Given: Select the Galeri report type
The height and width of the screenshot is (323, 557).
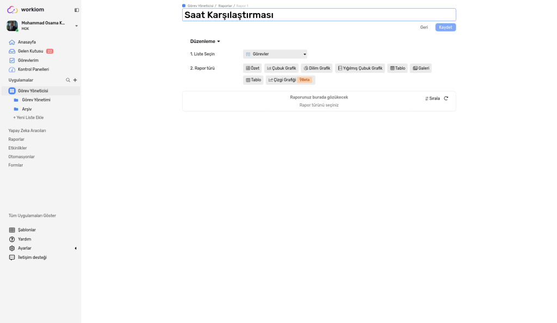Looking at the screenshot, I should 420,68.
